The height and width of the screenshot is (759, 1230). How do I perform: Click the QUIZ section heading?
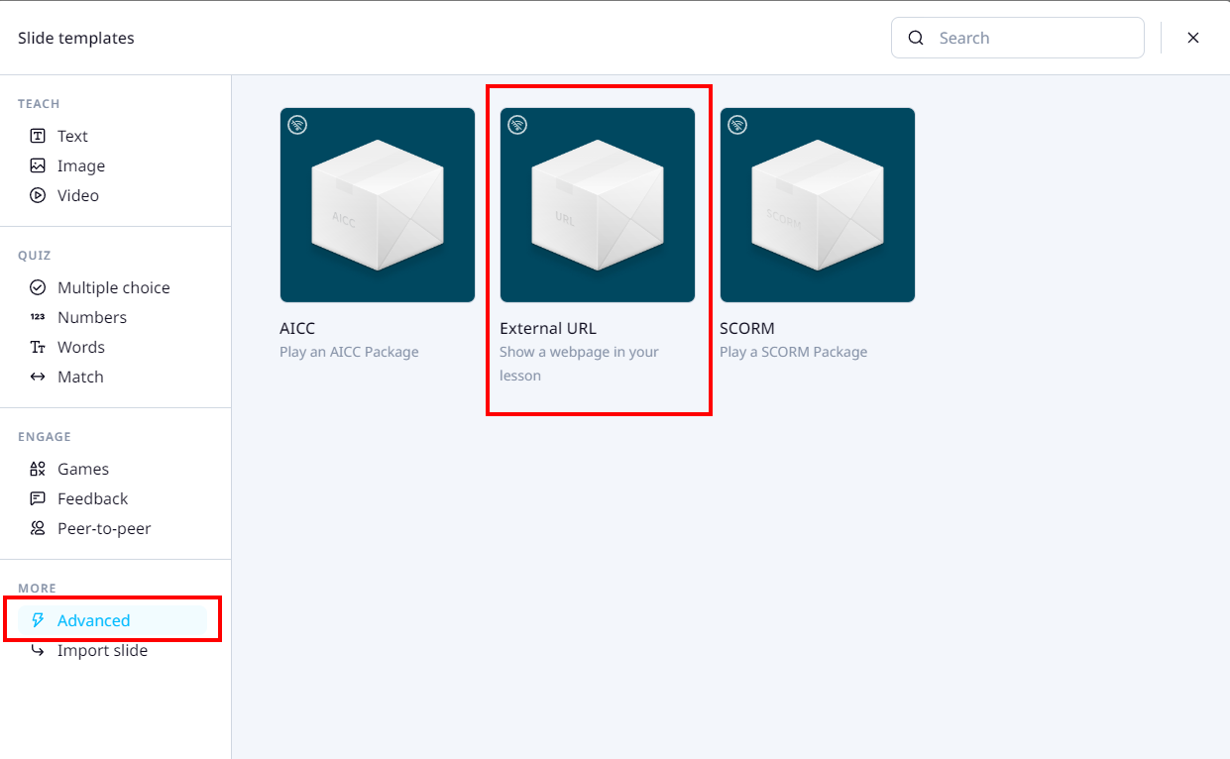(x=35, y=255)
